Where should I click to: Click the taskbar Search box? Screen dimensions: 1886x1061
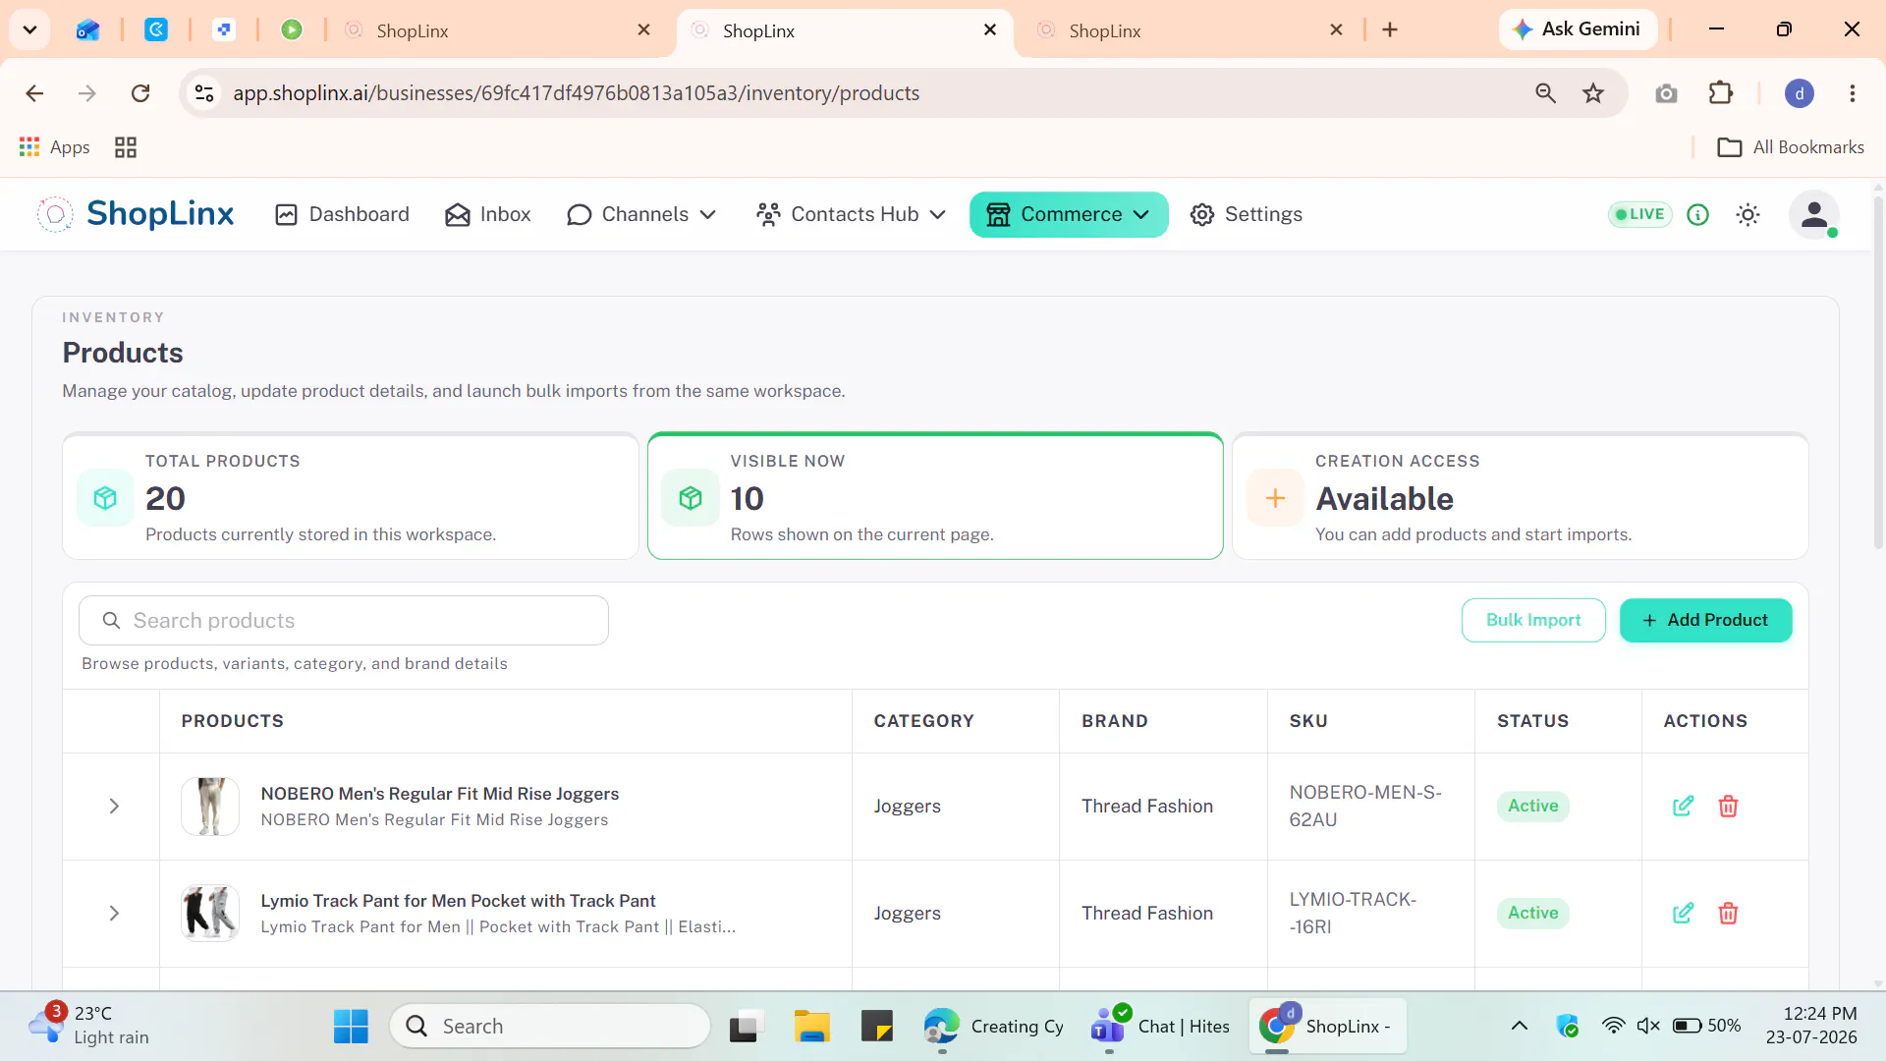coord(550,1026)
